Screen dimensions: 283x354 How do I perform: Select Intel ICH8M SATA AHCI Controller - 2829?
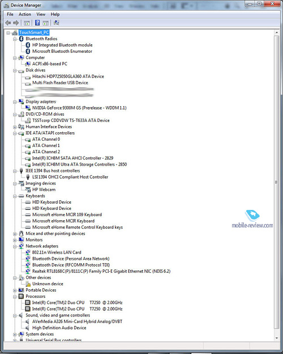72,158
